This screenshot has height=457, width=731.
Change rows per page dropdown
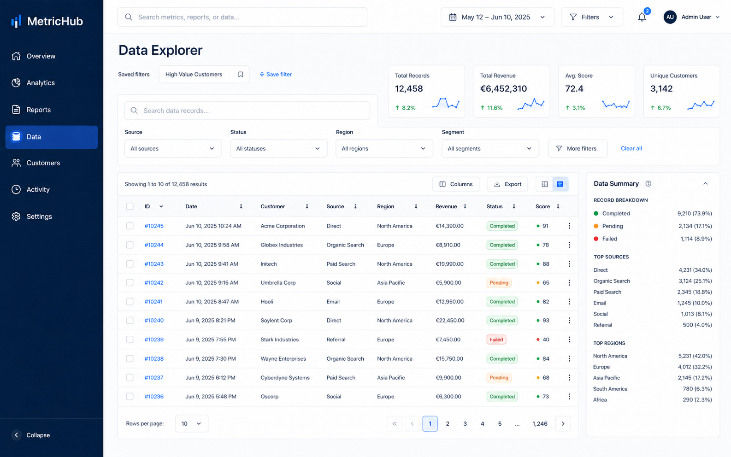191,424
